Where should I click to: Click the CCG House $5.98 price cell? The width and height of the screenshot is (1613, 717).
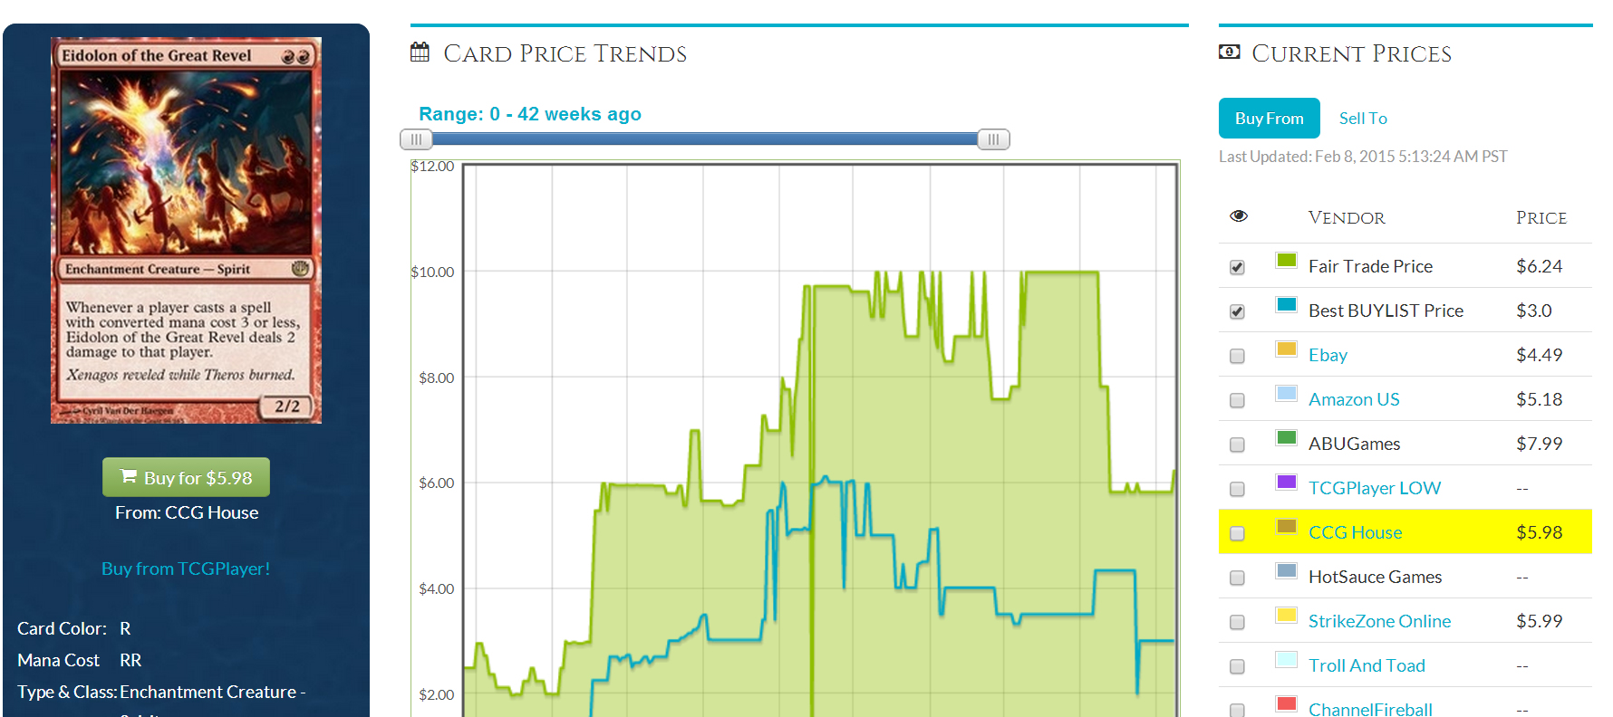[1539, 532]
